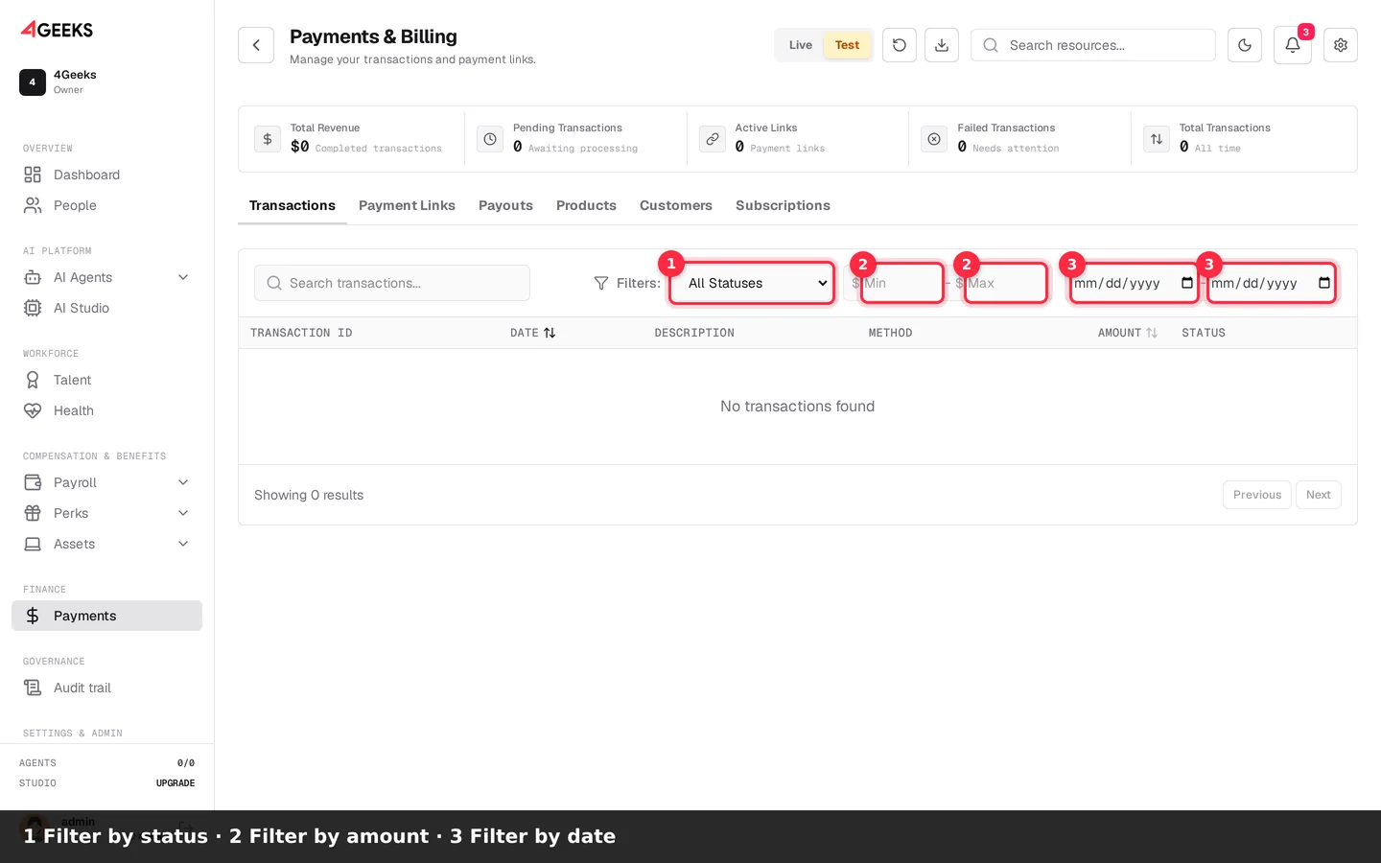Open the All Statuses dropdown

(752, 283)
